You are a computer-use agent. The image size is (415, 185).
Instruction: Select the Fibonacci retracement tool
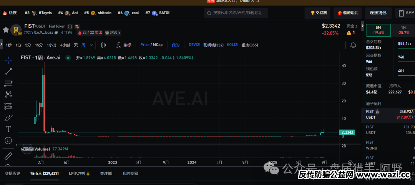pos(8,83)
